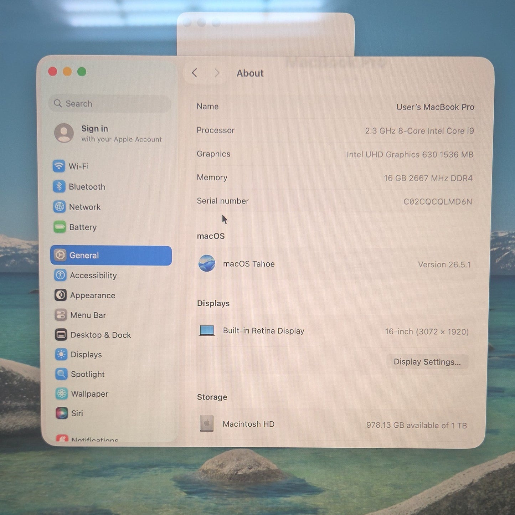
Task: Click the Graphics row label
Action: tap(213, 154)
